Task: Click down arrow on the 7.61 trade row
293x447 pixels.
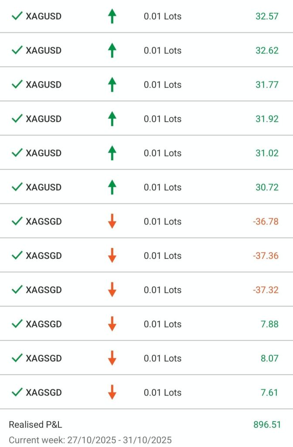Action: 112,392
